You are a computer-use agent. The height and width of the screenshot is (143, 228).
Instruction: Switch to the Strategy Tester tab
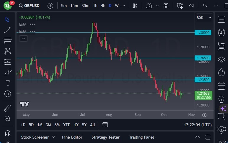(105, 137)
